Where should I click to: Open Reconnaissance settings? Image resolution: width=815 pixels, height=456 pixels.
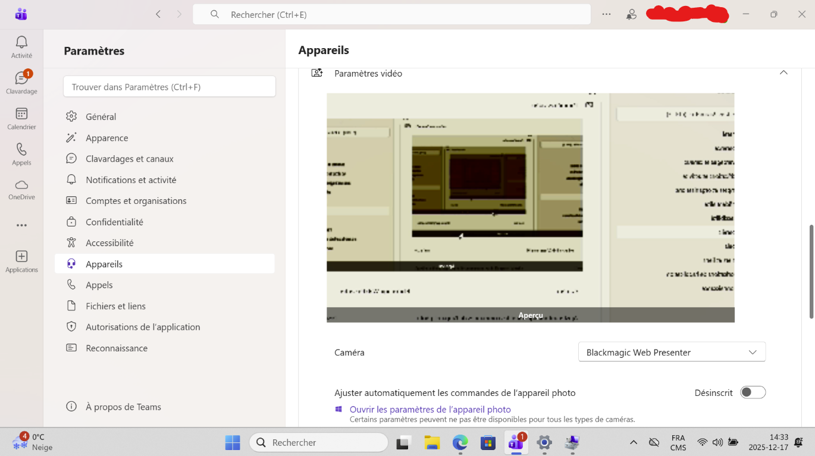pos(164,348)
